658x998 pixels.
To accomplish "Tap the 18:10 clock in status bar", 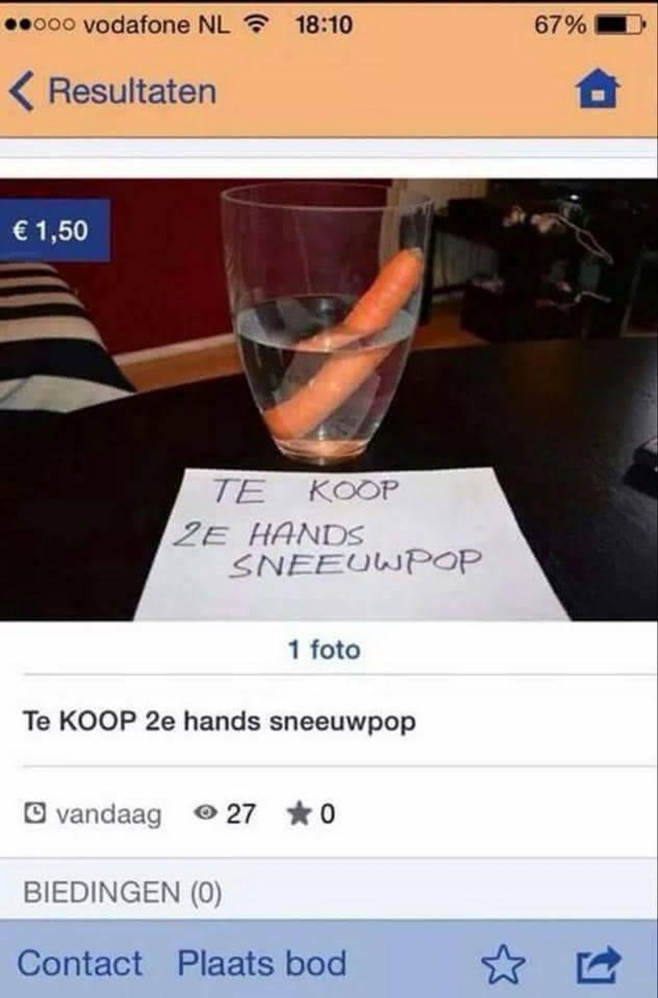I will point(324,25).
